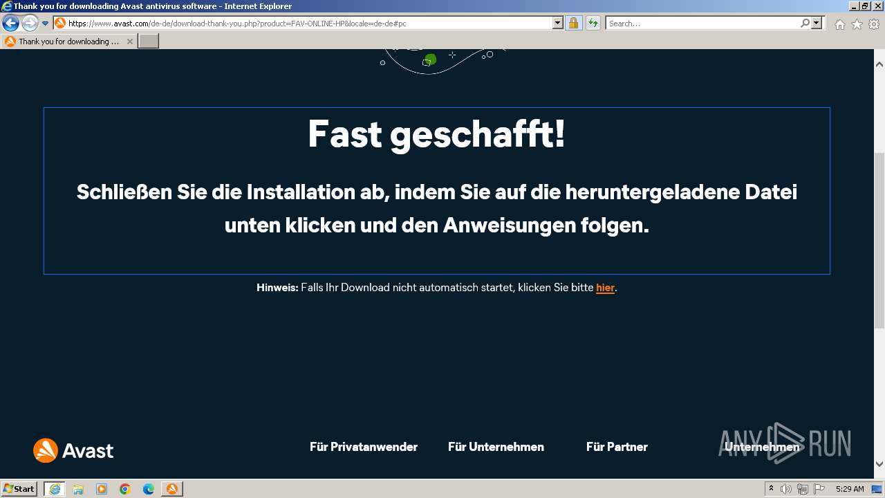Open the Action Center flag icon
The image size is (885, 498).
tap(819, 489)
